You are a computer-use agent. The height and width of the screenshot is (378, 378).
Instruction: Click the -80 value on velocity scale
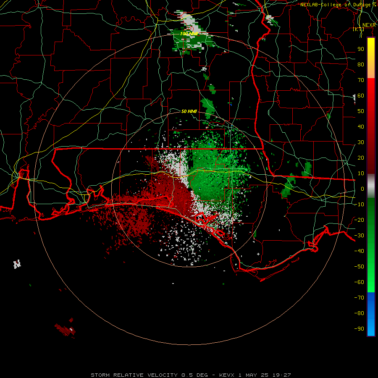coord(359,313)
